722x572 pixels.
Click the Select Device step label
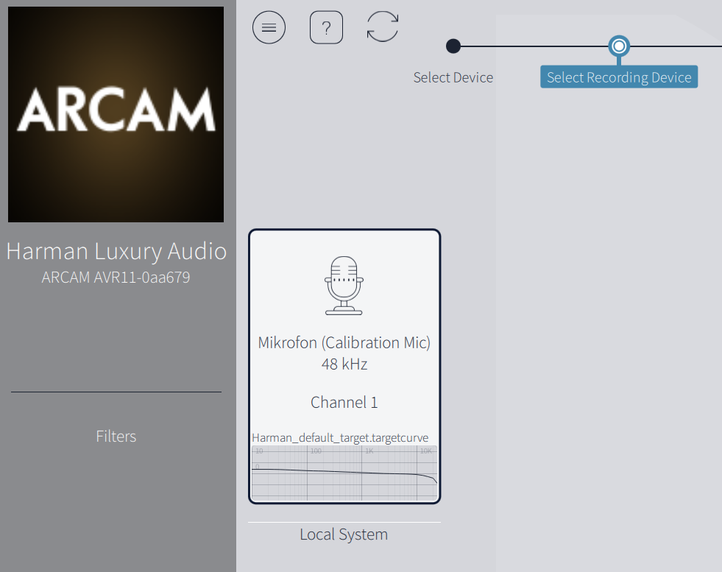(453, 77)
